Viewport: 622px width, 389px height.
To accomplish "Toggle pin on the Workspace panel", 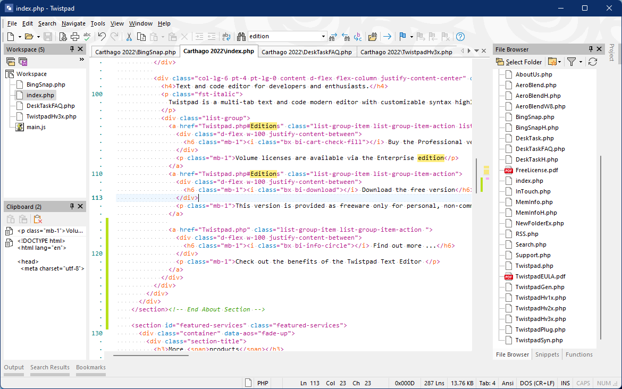I will coord(72,49).
